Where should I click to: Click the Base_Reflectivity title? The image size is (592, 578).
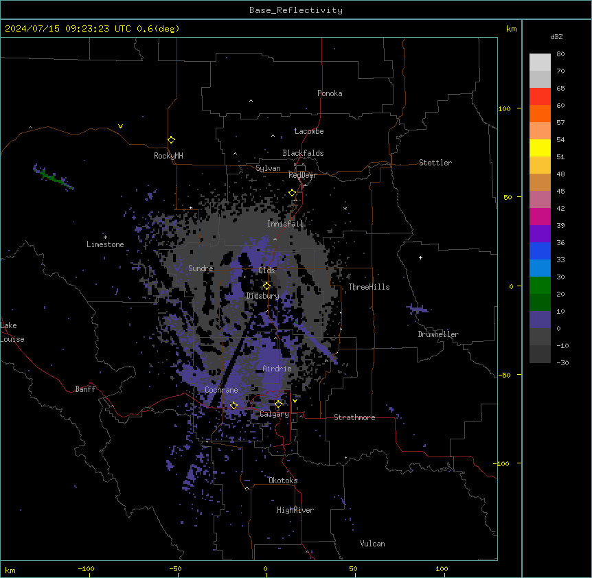(x=296, y=10)
